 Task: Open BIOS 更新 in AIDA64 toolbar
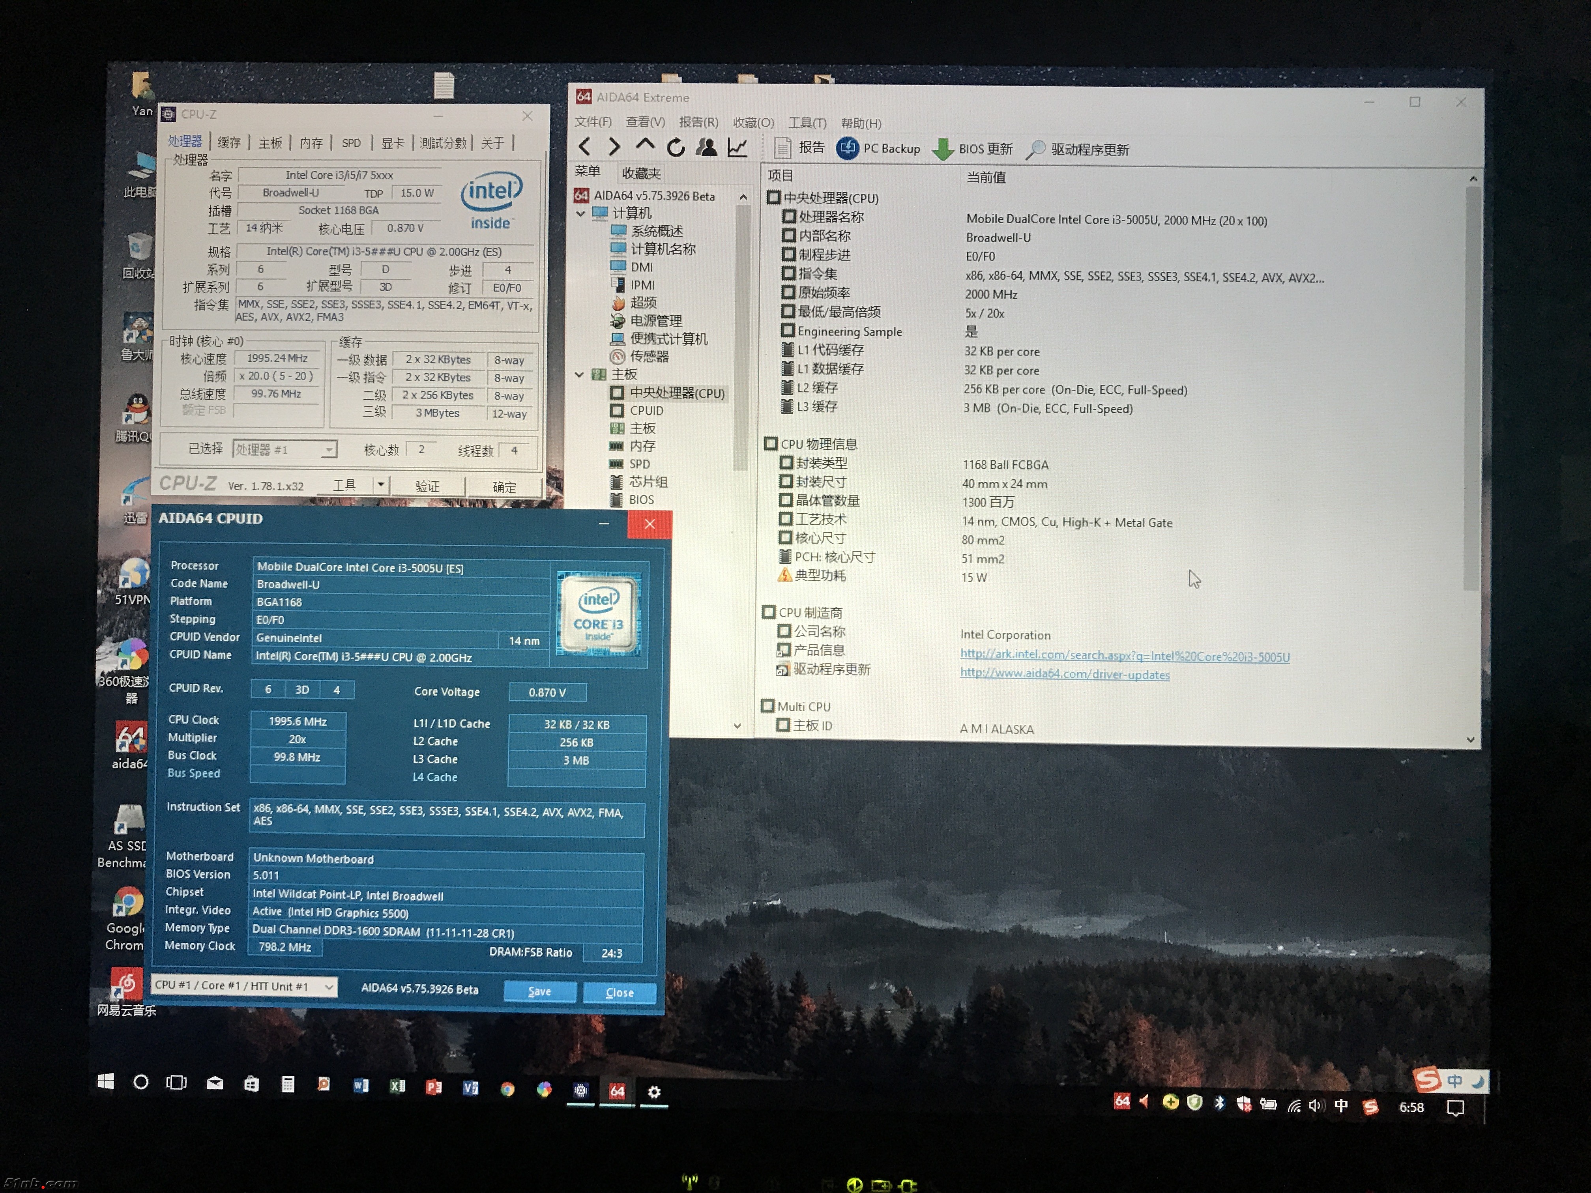(972, 150)
